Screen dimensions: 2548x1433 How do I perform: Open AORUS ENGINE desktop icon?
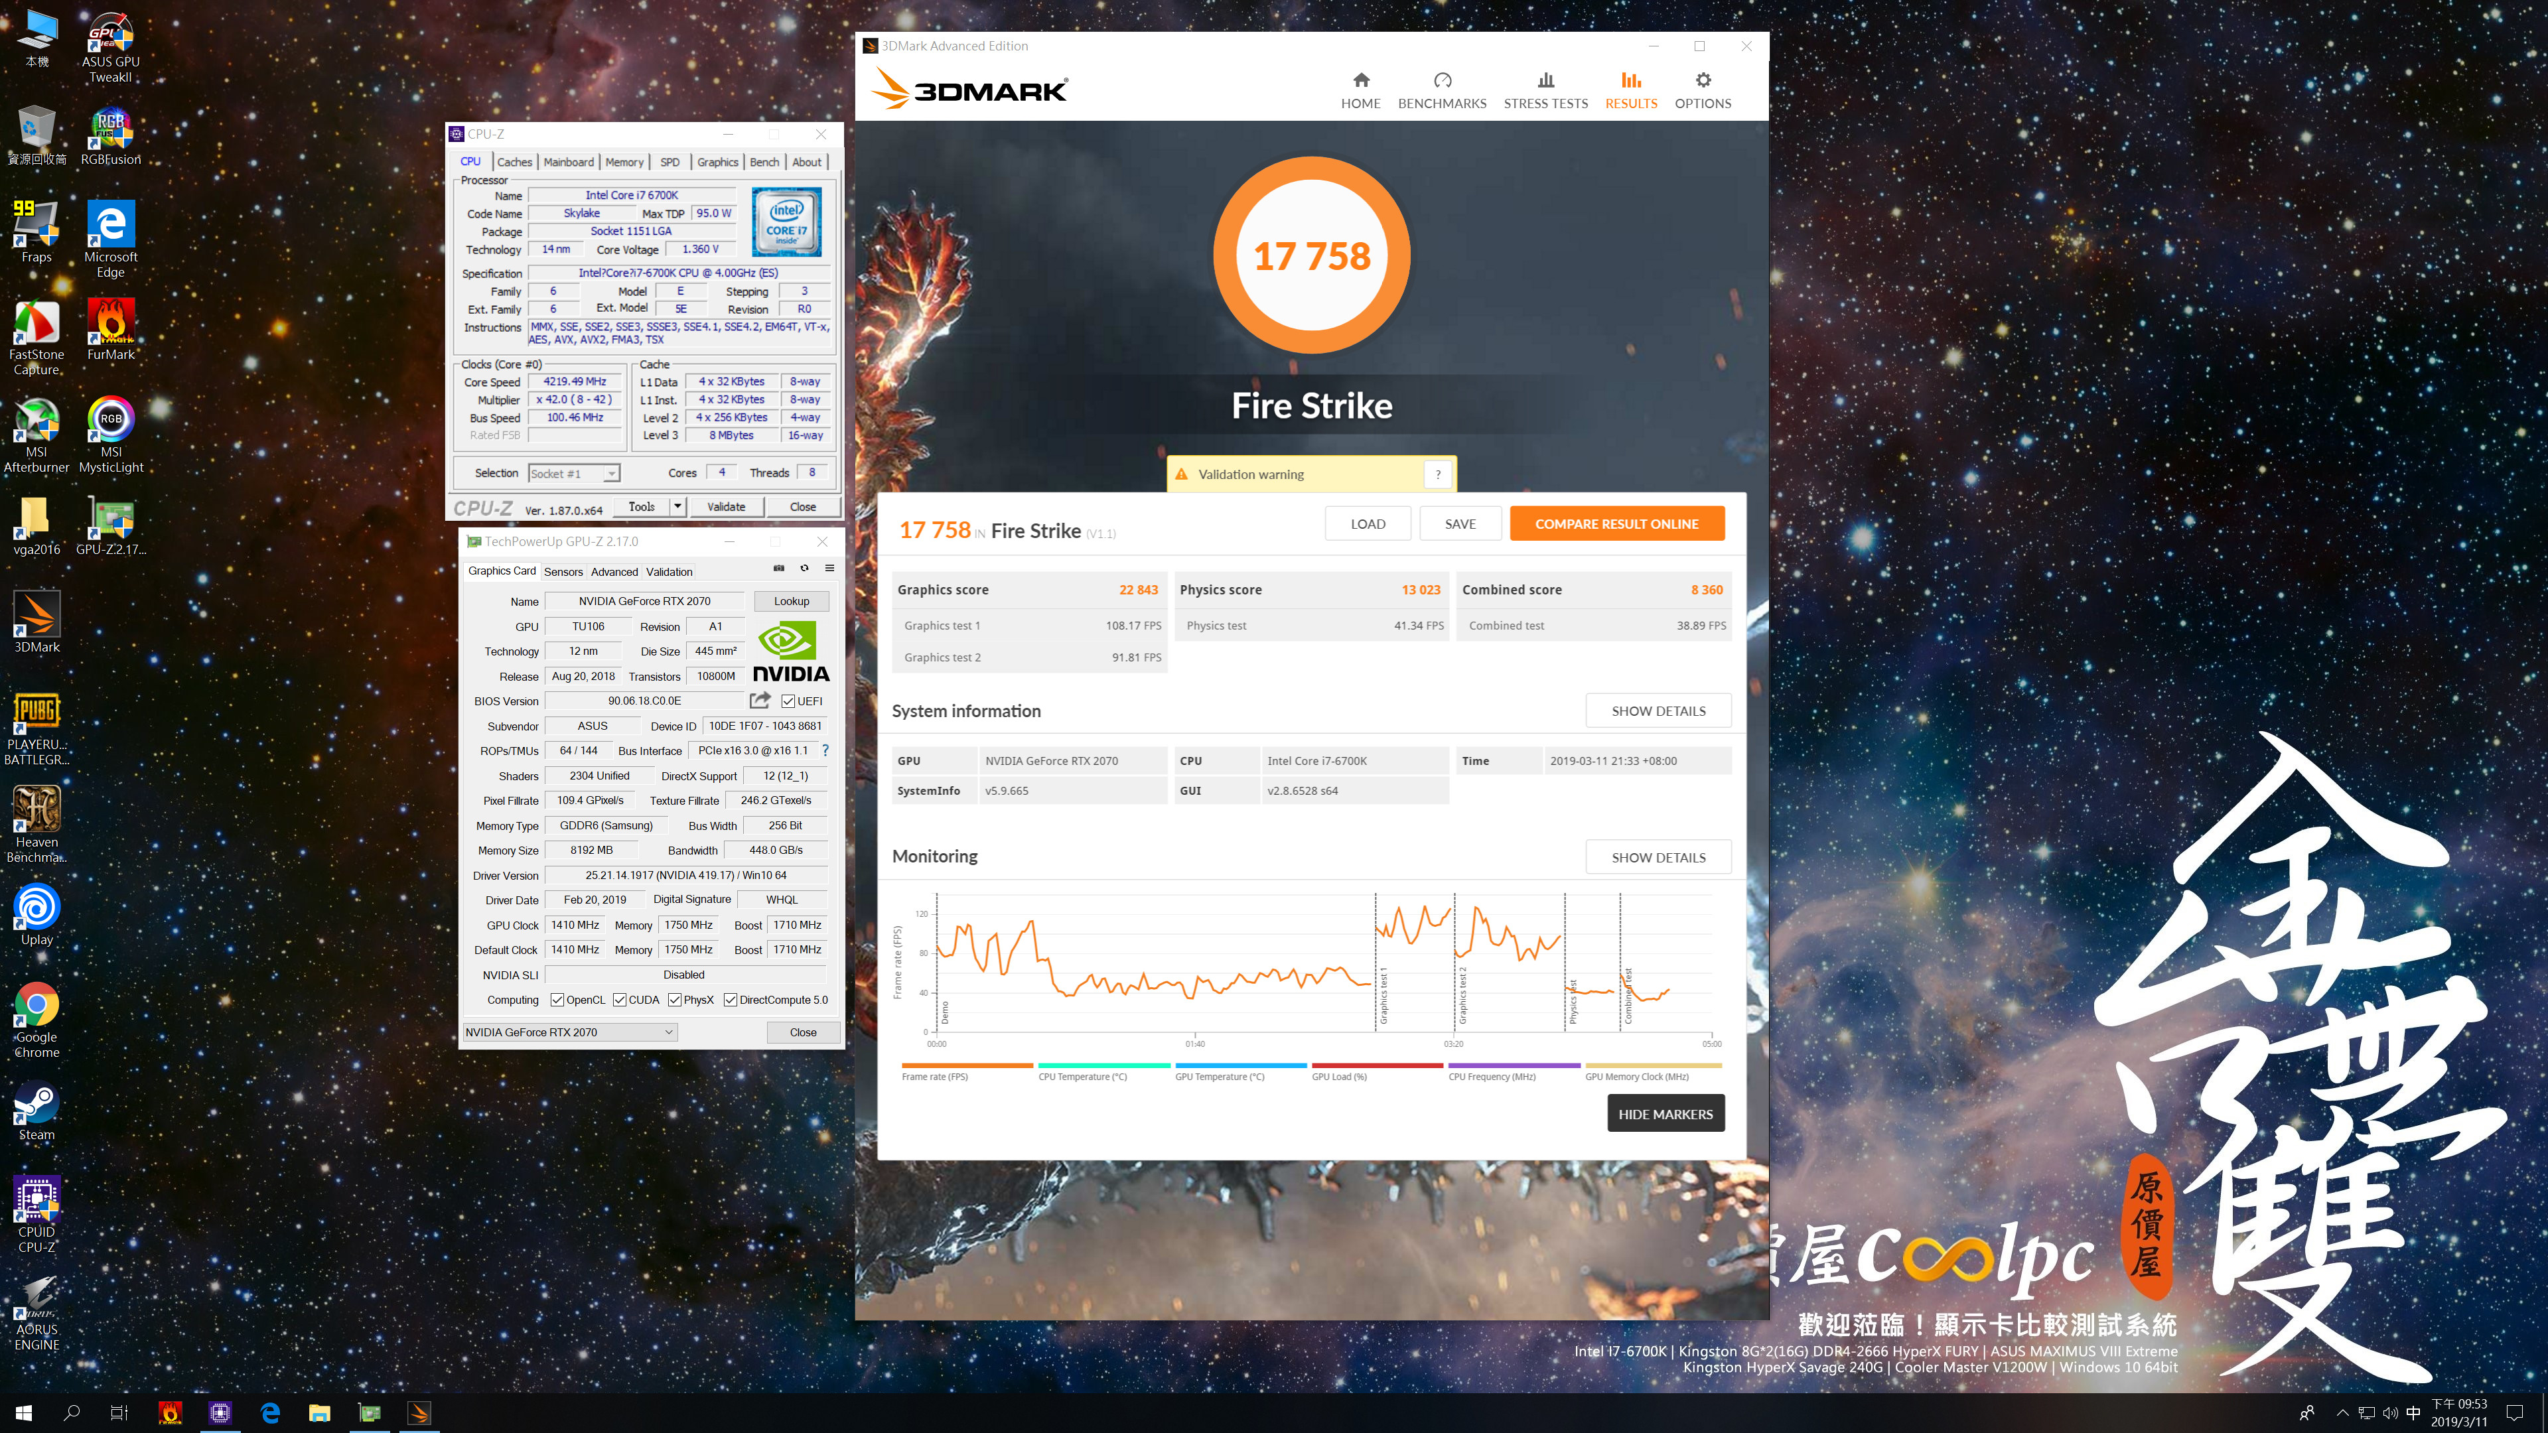click(36, 1312)
